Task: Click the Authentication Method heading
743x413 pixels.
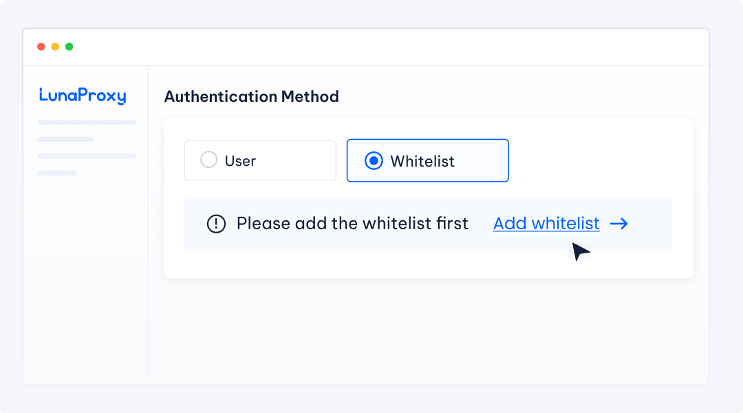Action: coord(251,96)
